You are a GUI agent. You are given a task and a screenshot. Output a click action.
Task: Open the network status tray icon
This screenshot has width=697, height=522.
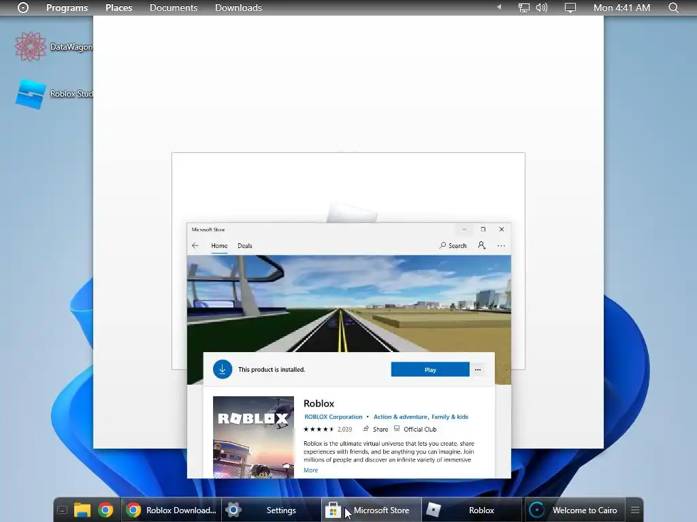[x=524, y=7]
